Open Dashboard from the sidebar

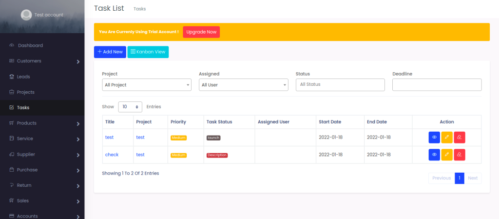pos(30,45)
